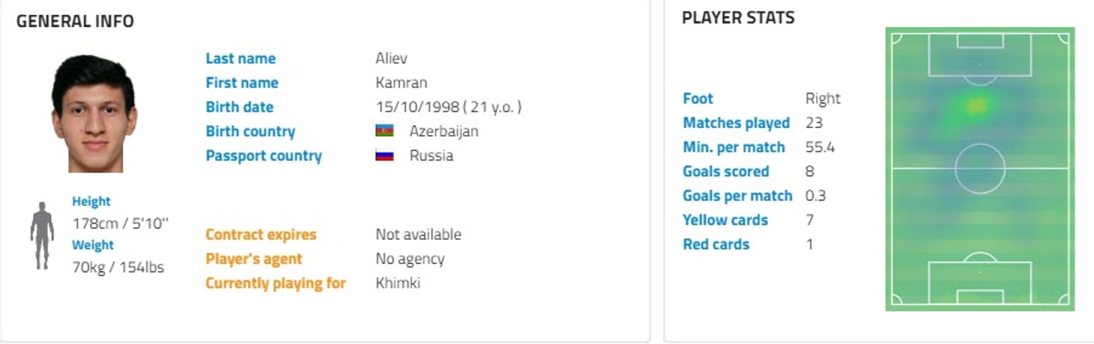Screen dimensions: 1094x344
Task: Click the Player Stats heading
Action: (x=738, y=18)
